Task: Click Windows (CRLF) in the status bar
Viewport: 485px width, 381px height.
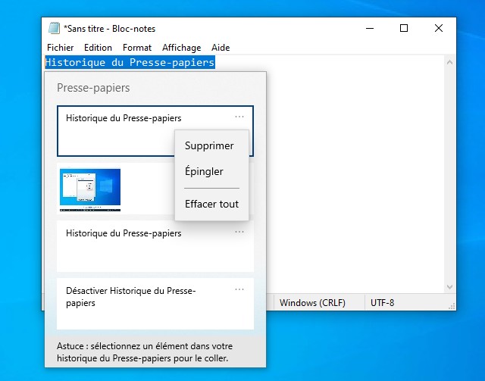Action: [312, 302]
